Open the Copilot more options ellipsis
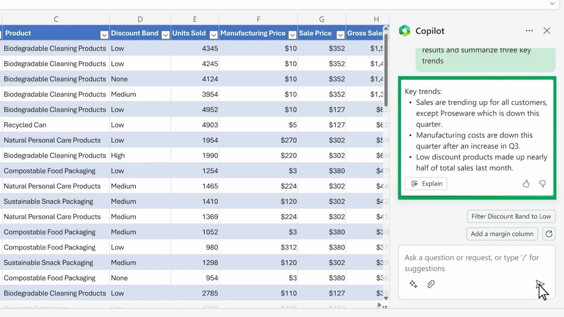564x317 pixels. click(x=529, y=31)
